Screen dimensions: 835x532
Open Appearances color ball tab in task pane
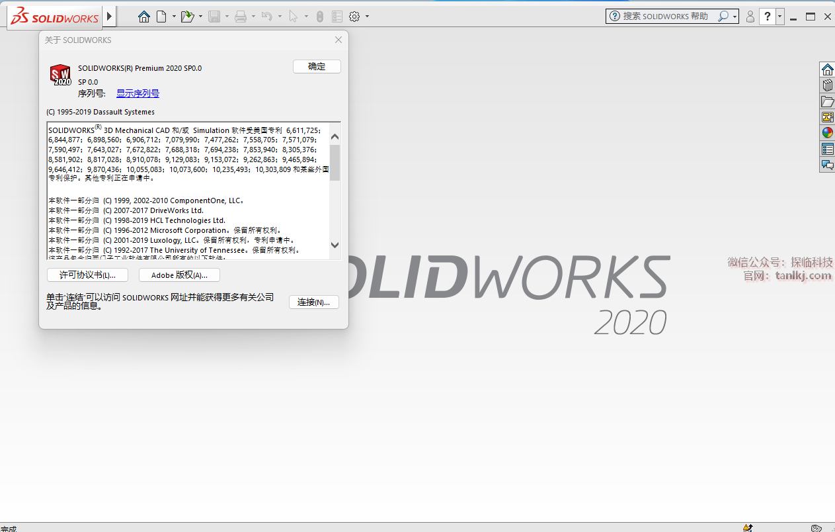[x=827, y=133]
